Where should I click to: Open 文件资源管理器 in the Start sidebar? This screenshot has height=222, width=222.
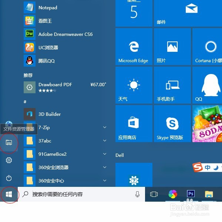[x=9, y=142]
